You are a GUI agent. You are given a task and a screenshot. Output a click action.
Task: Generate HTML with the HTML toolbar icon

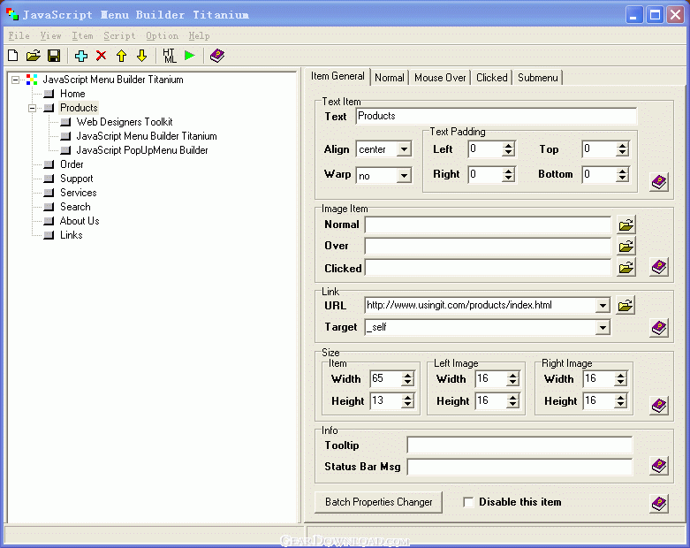click(x=170, y=56)
